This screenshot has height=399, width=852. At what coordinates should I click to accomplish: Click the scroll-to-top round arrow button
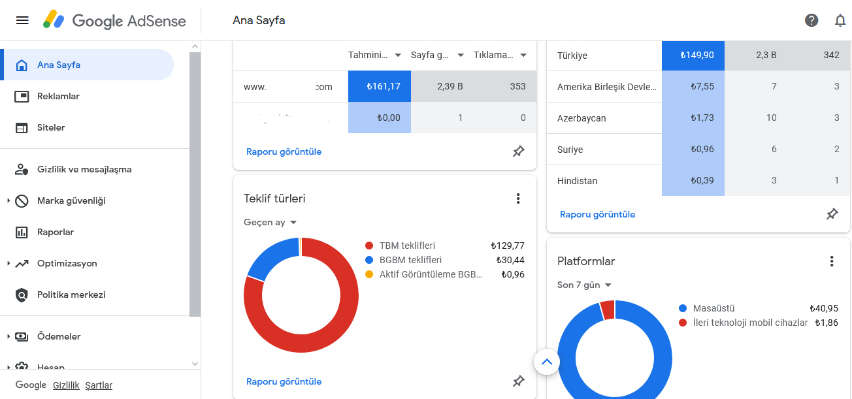coord(547,362)
